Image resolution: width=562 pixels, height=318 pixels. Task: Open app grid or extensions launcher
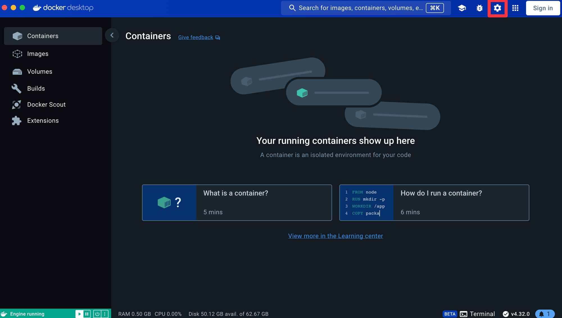[516, 8]
